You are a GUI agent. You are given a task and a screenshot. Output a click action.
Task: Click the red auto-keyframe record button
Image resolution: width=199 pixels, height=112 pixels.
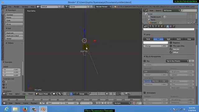click(134, 103)
